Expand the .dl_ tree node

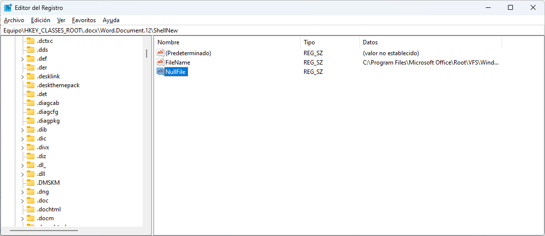[22, 165]
